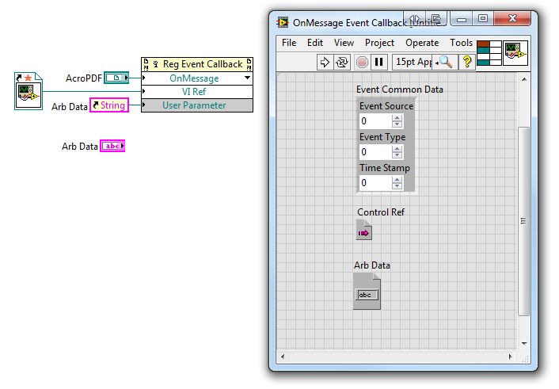559x389 pixels.
Task: Click the search magnifier icon
Action: coord(444,63)
